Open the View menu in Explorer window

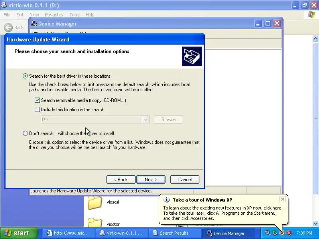click(x=34, y=15)
